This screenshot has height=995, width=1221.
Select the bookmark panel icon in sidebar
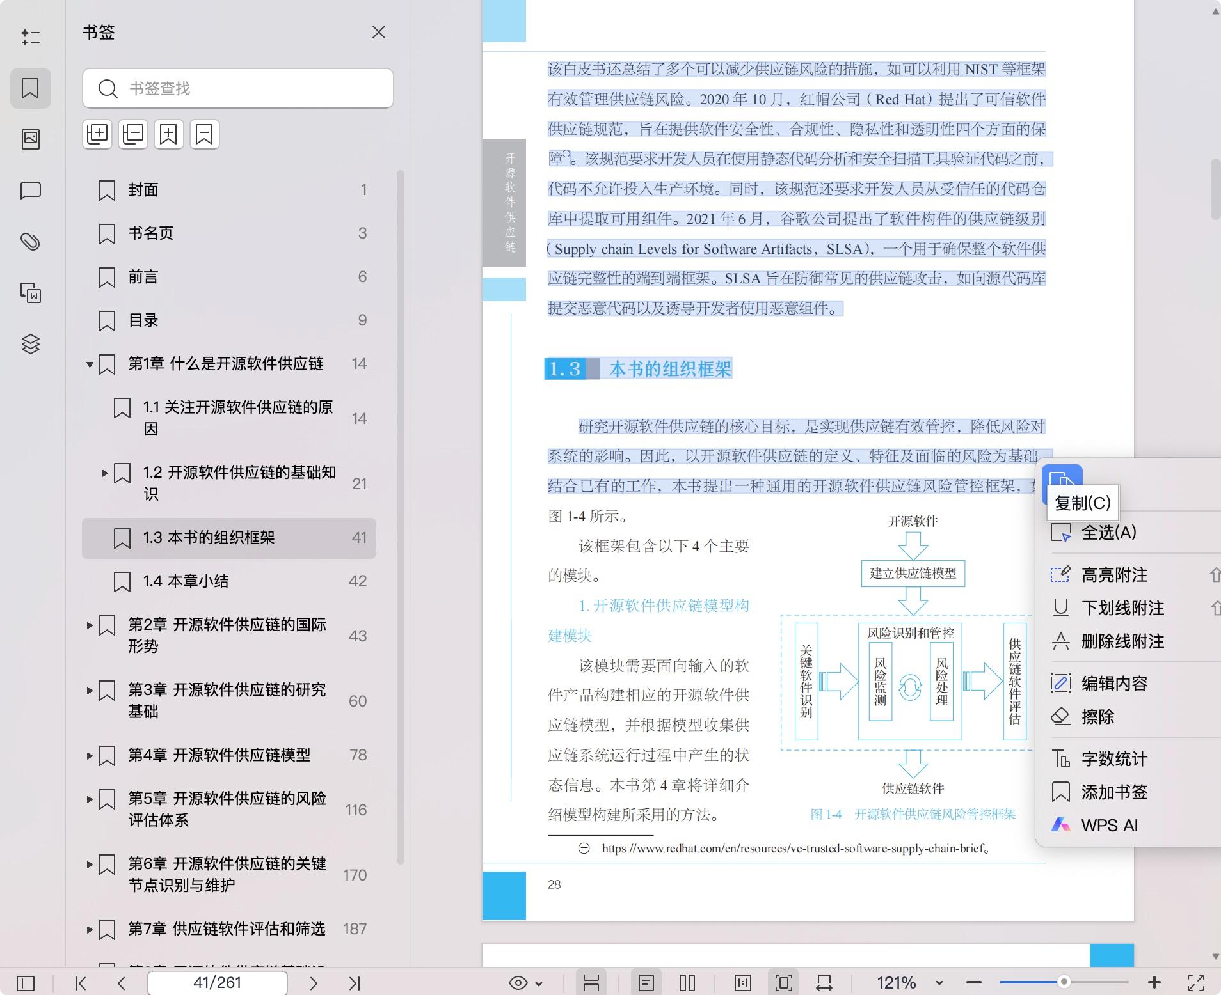click(30, 88)
